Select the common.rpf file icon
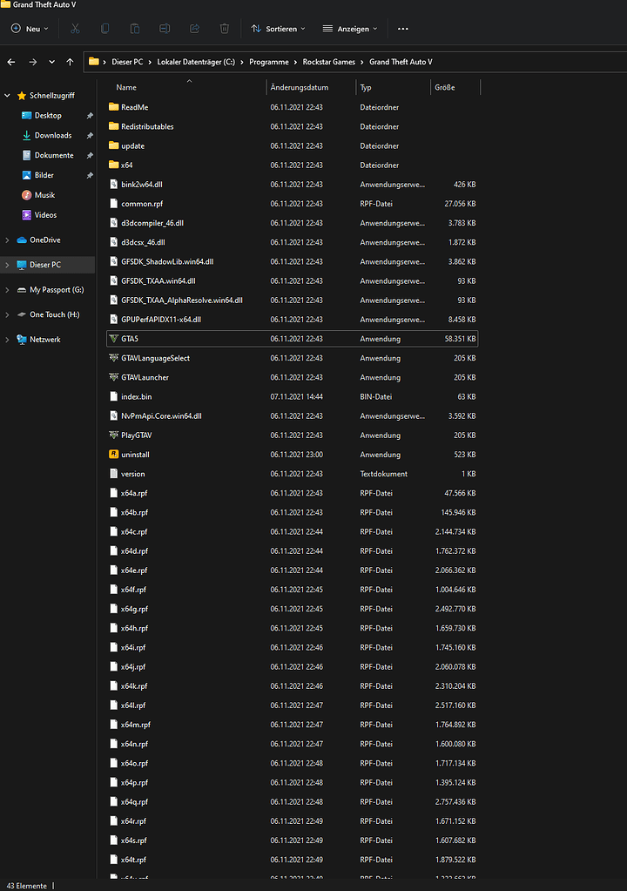This screenshot has height=891, width=627. (113, 204)
